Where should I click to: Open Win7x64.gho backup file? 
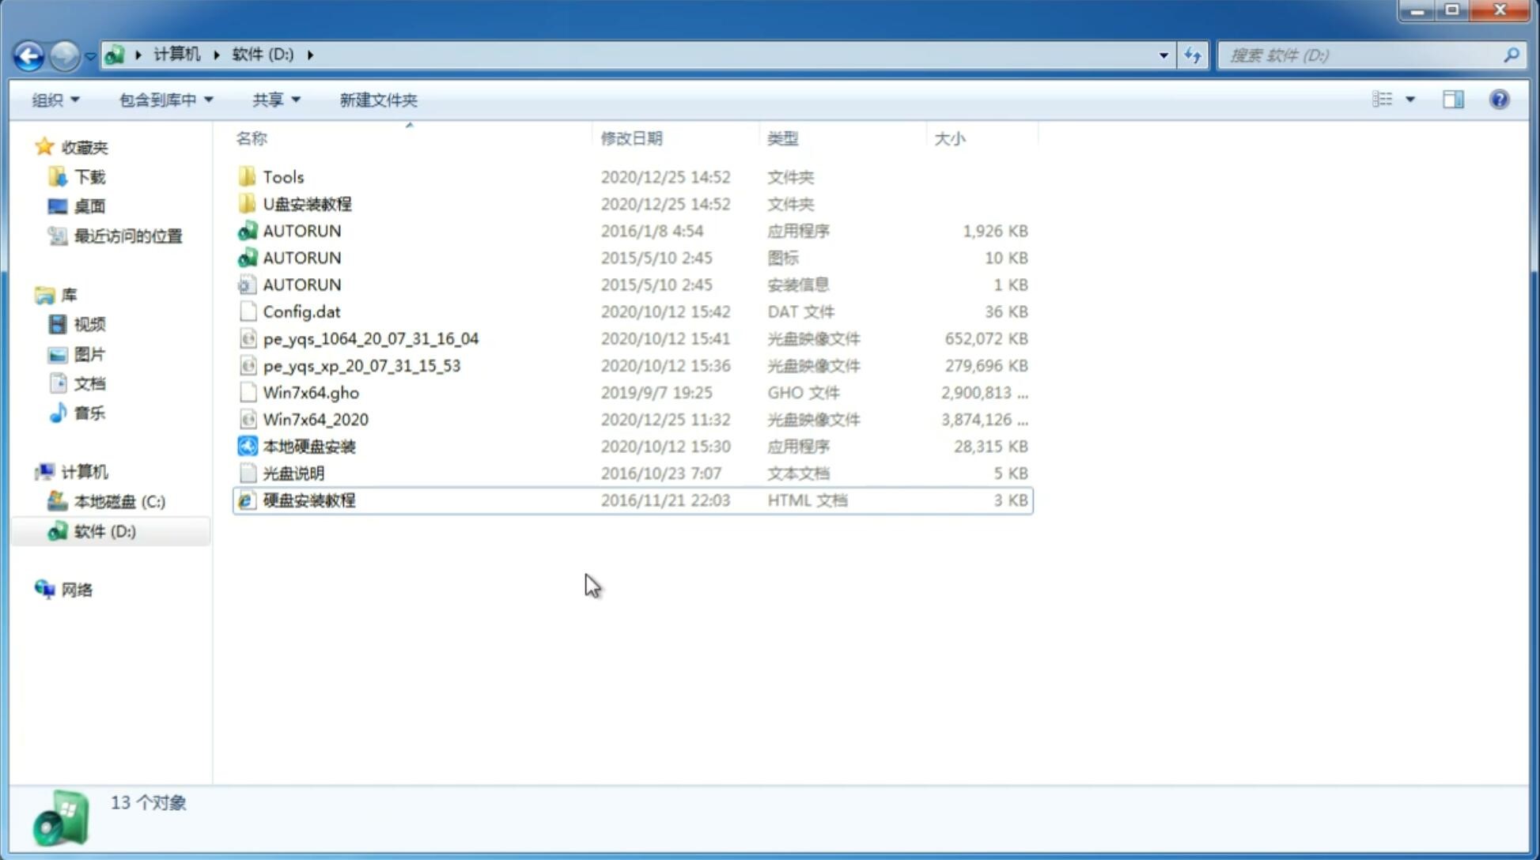click(x=311, y=392)
